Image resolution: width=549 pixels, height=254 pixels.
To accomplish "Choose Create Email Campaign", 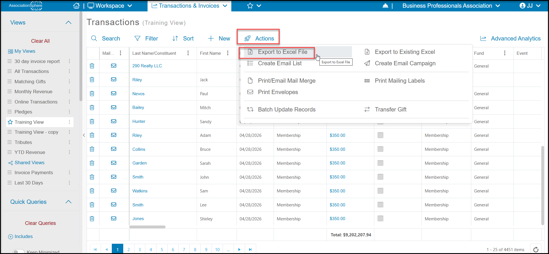I will pos(400,63).
